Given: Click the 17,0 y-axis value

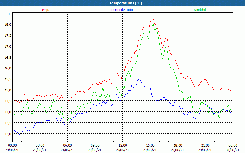Looking at the screenshot, I should (x=9, y=47).
